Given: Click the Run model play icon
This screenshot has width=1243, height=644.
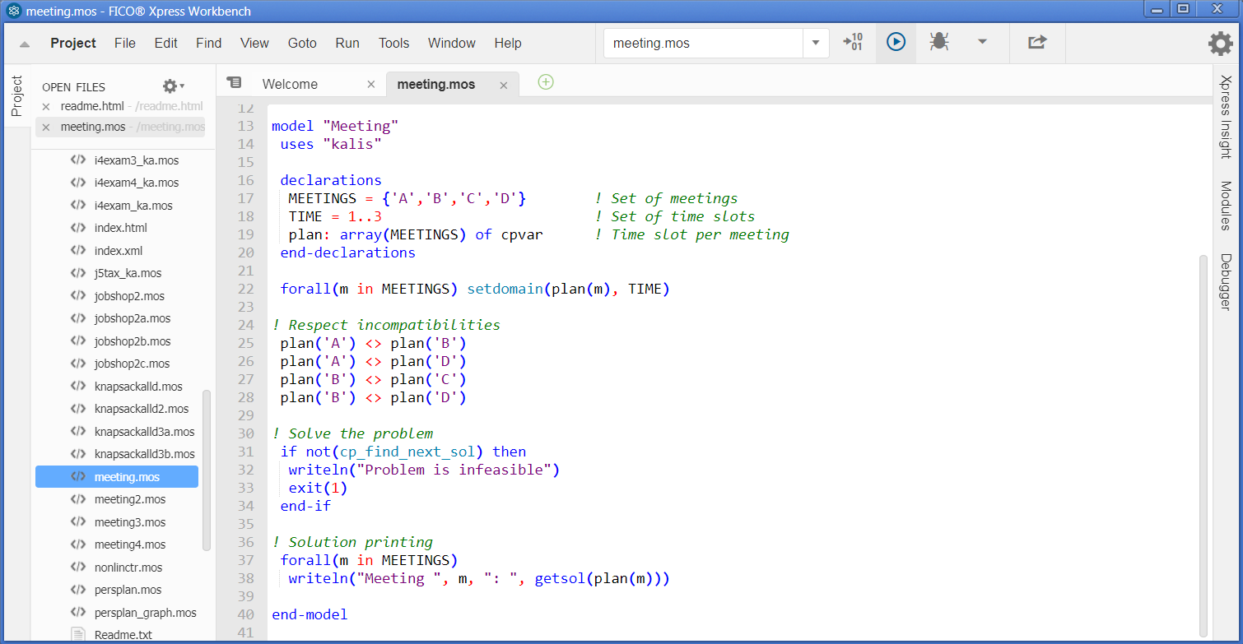Looking at the screenshot, I should point(896,42).
